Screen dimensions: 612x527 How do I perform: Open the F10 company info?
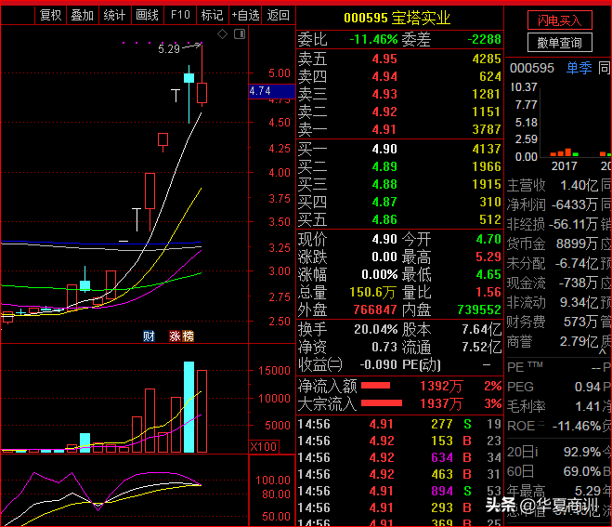tap(180, 16)
